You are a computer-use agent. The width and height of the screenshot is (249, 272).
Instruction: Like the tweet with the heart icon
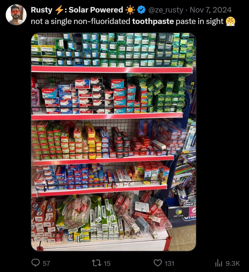(158, 263)
